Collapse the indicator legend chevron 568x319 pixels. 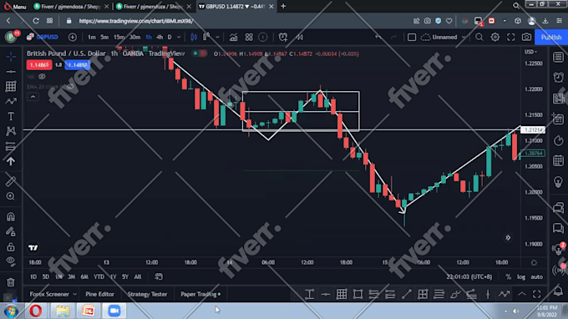coord(33,97)
